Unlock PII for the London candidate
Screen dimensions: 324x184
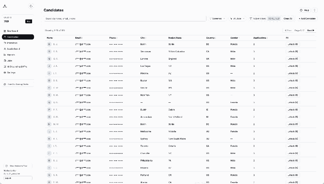point(293,59)
